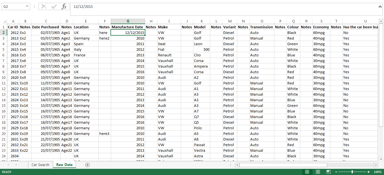The width and height of the screenshot is (384, 175).
Task: Click the zoom out minus button
Action: (336, 172)
